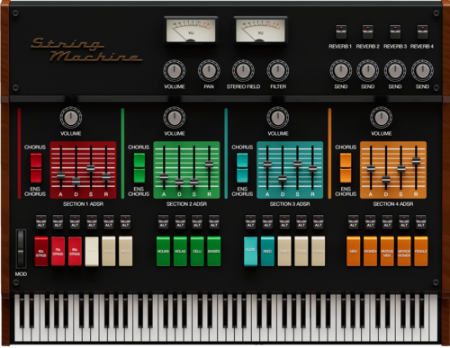This screenshot has width=450, height=348.
Task: Enable the VIOLAS green button
Action: (x=180, y=251)
